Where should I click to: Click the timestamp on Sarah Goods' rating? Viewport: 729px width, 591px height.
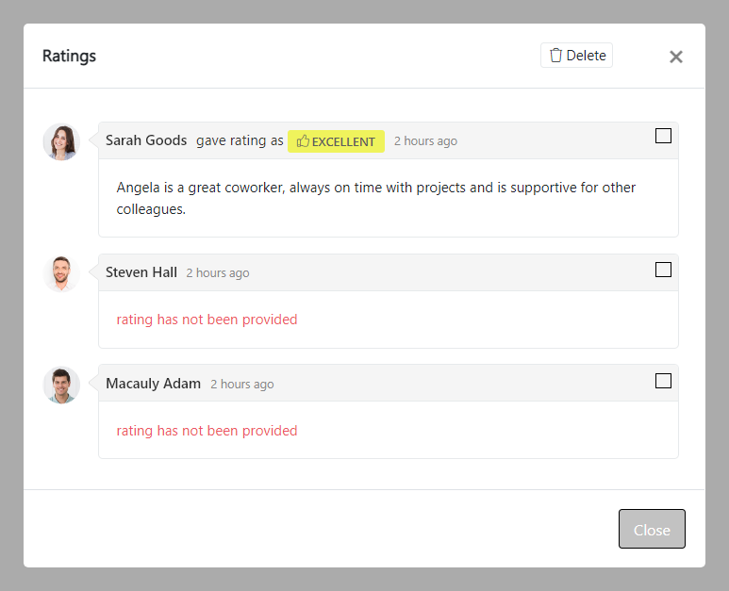[425, 141]
